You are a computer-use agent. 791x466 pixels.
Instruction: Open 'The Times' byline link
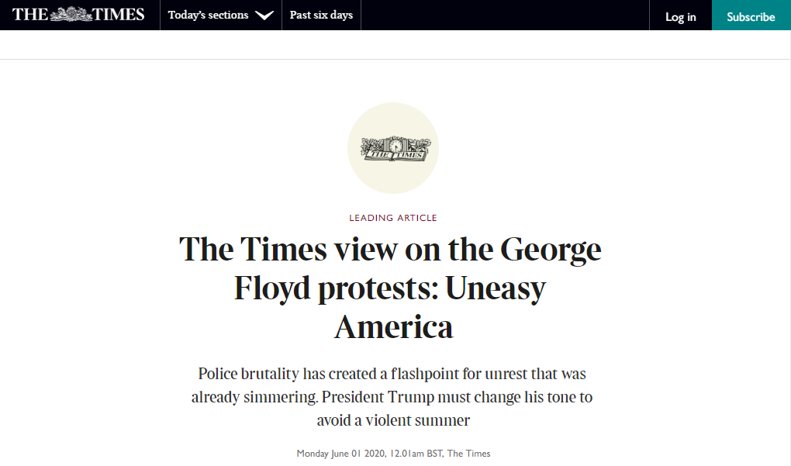click(x=469, y=454)
